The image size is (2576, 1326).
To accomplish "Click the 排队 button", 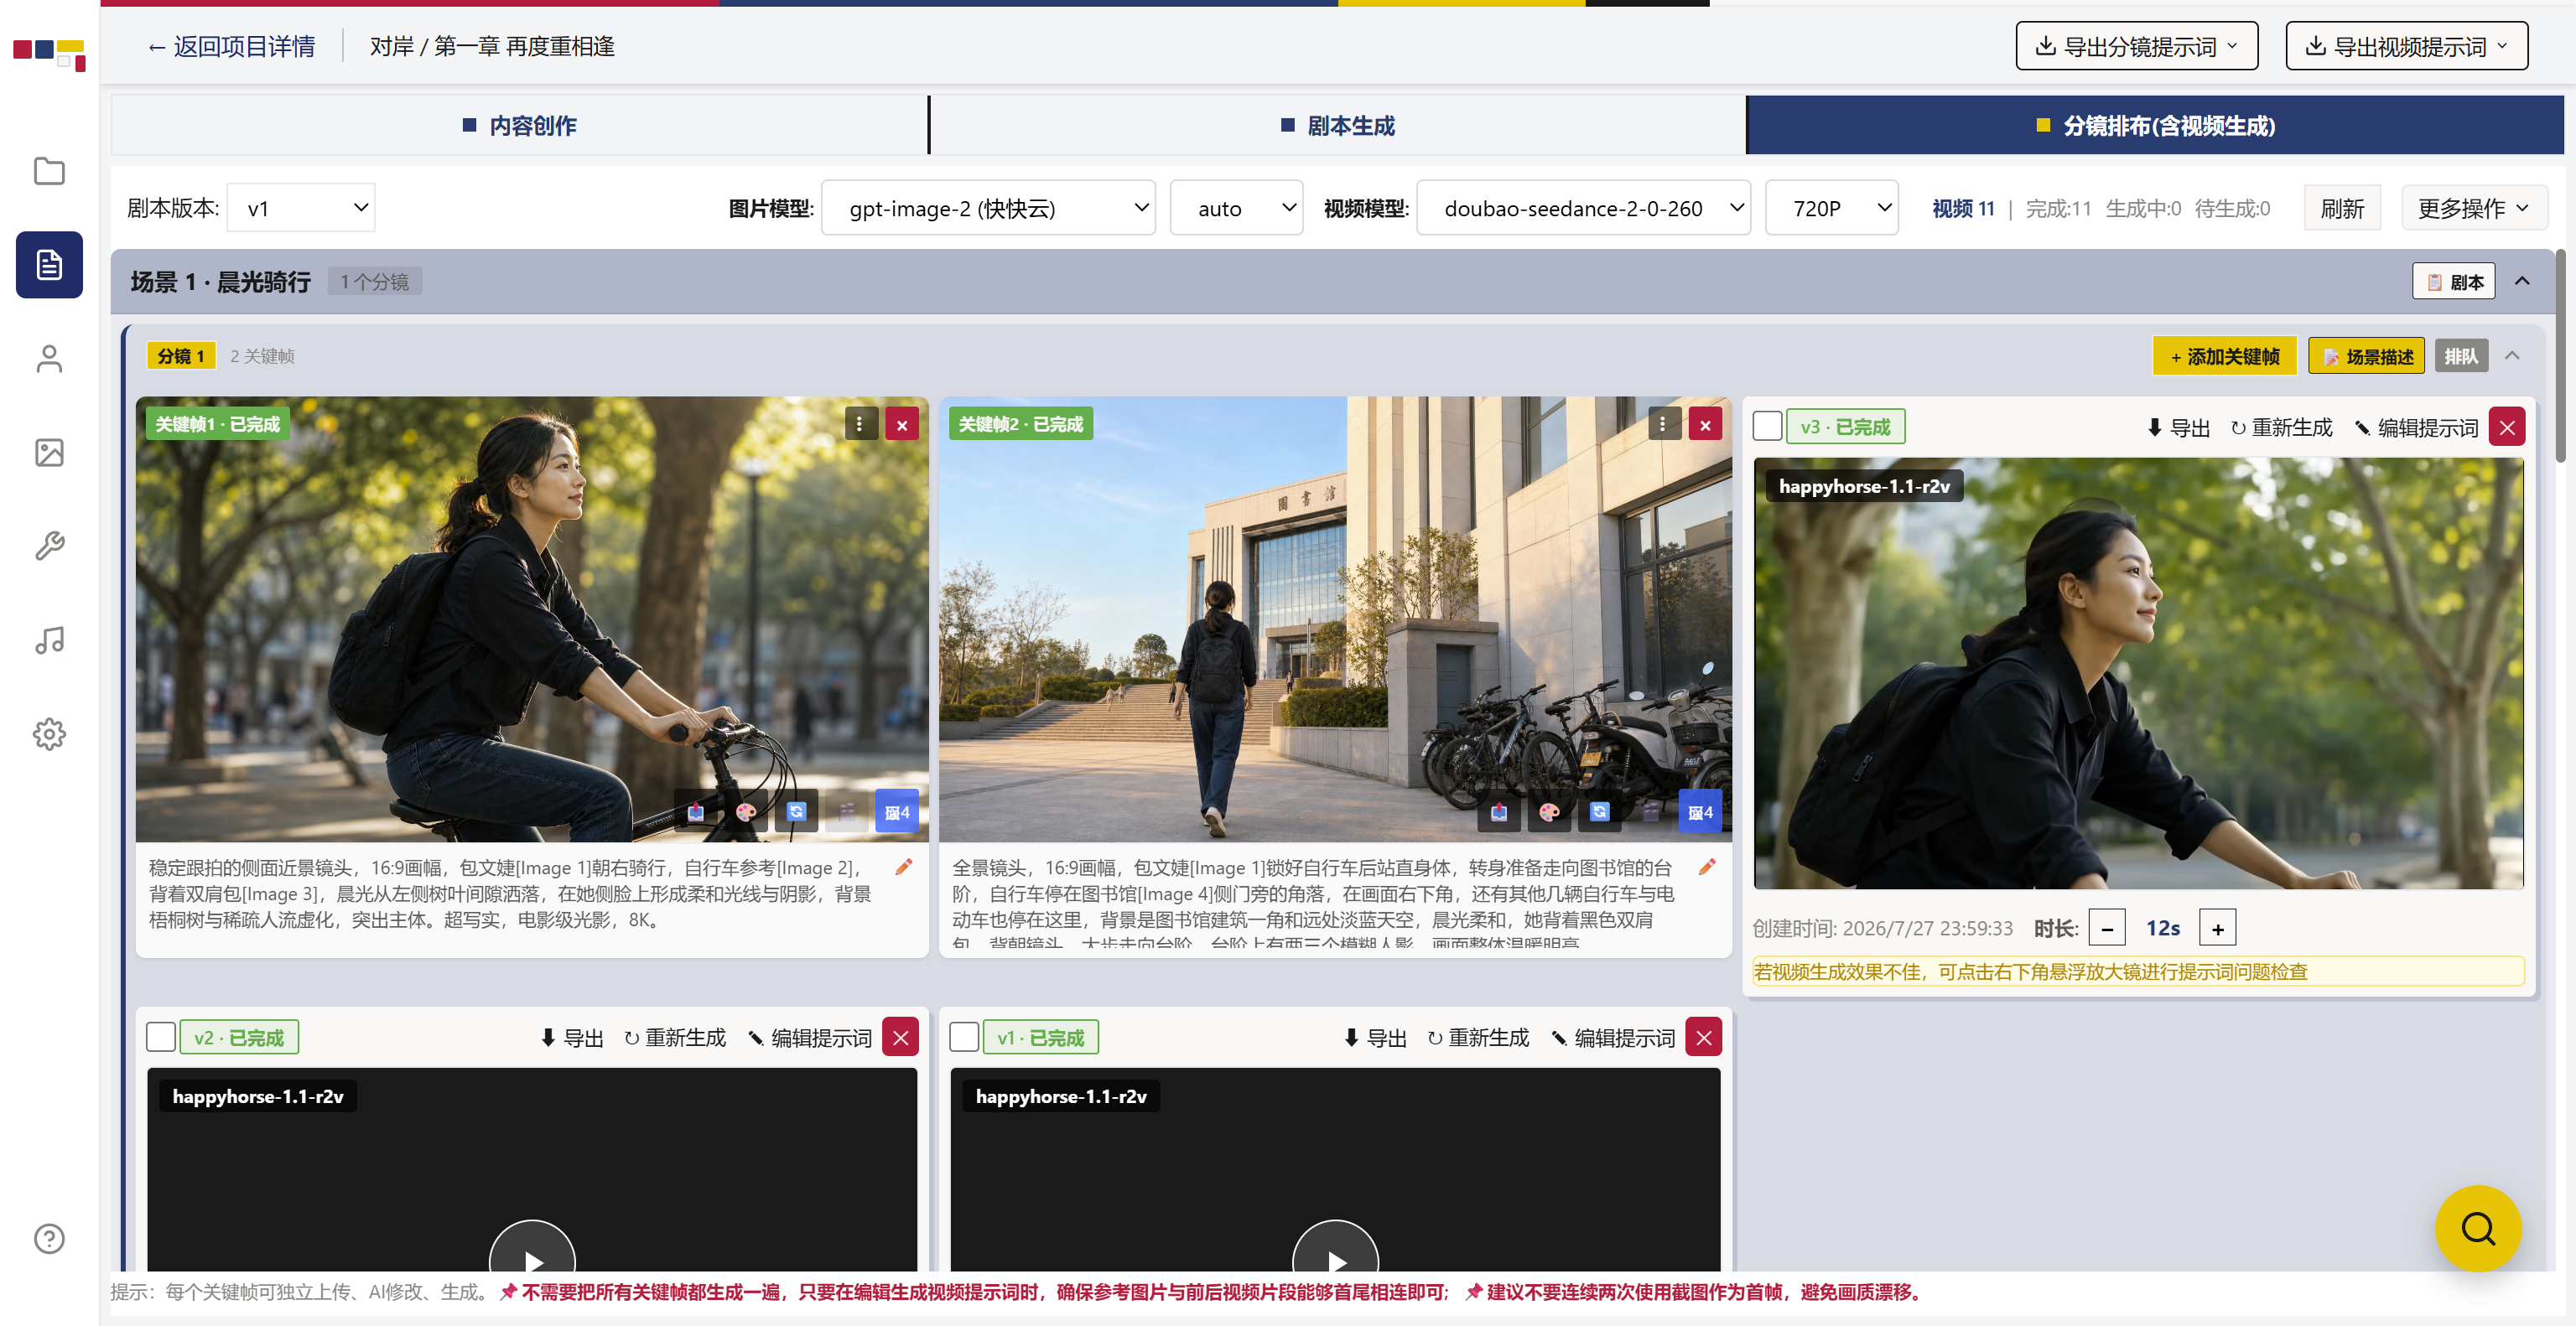I will coord(2461,355).
